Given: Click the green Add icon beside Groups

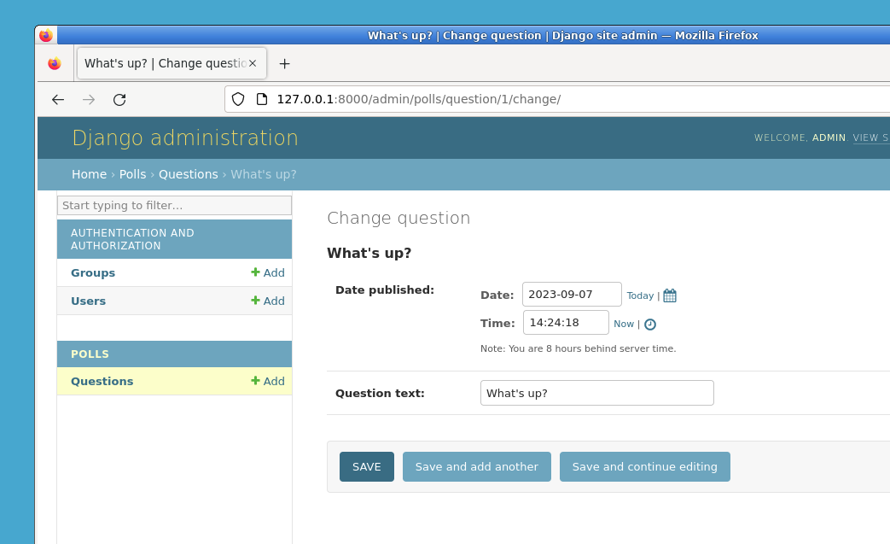Looking at the screenshot, I should pyautogui.click(x=254, y=272).
